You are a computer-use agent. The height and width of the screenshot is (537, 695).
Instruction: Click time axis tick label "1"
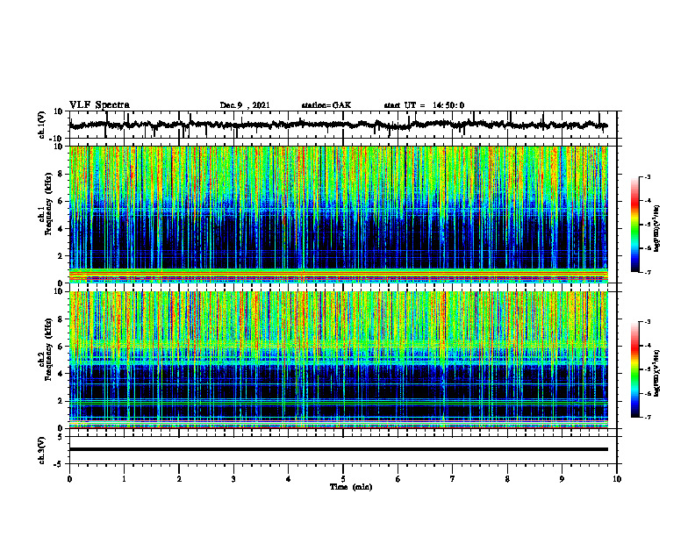(x=124, y=479)
